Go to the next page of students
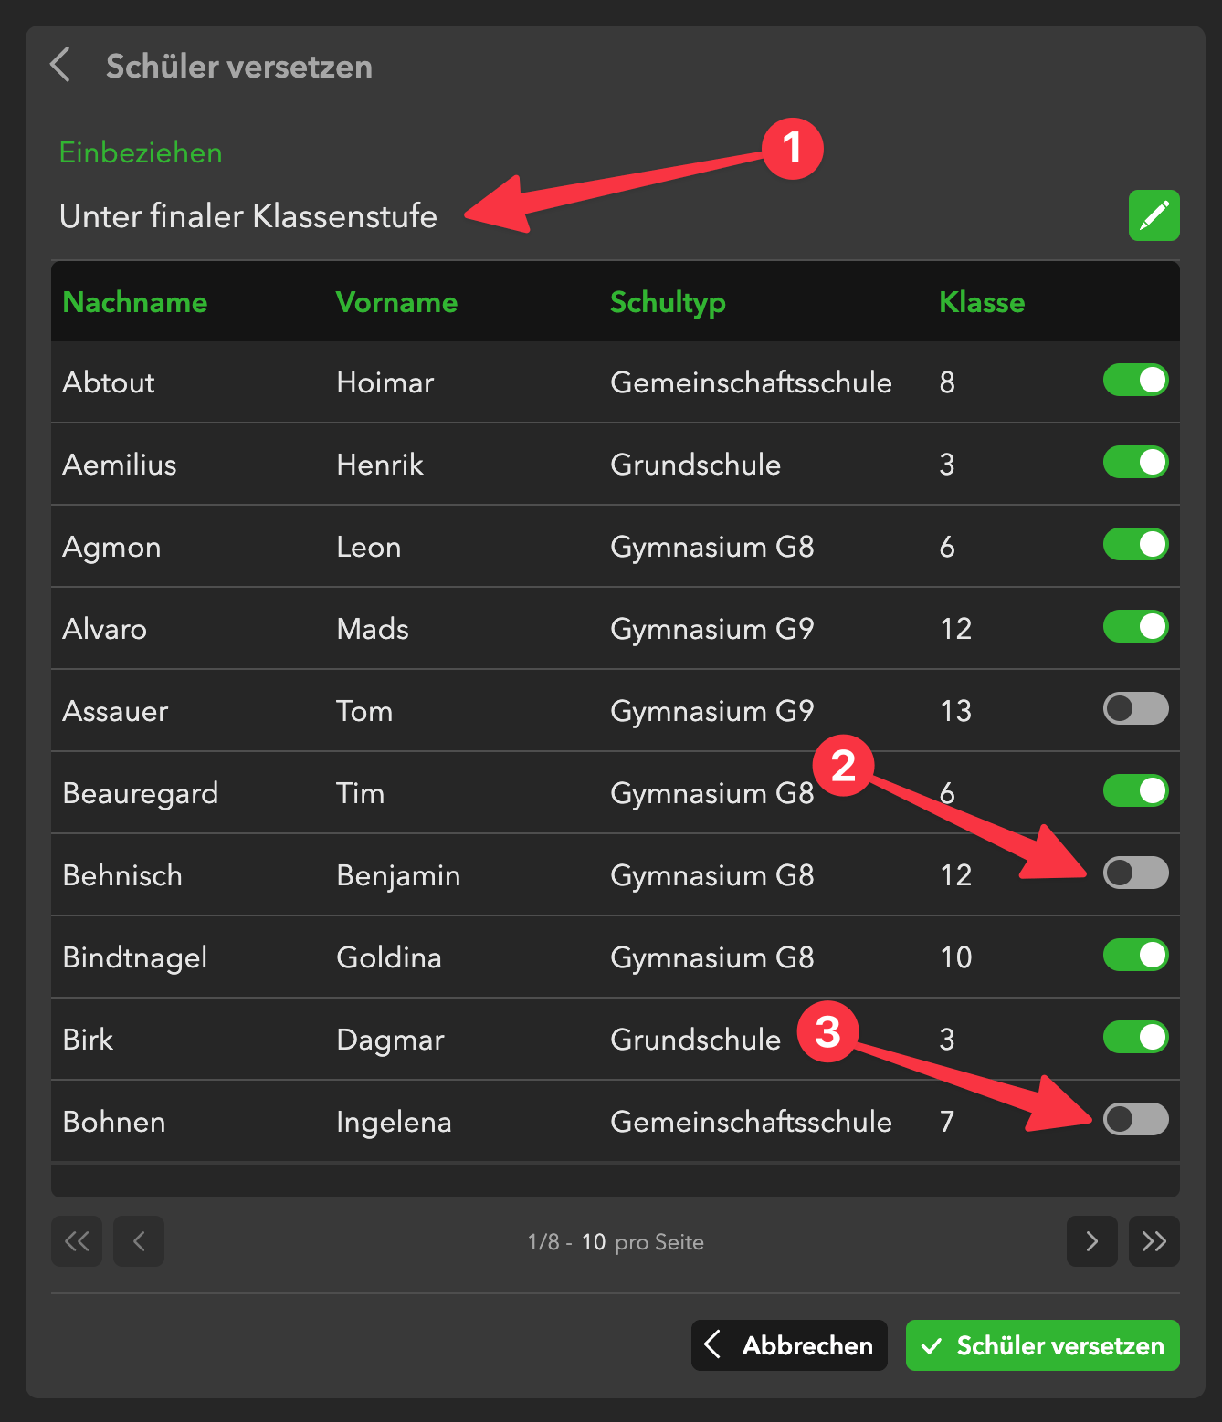Image resolution: width=1222 pixels, height=1422 pixels. coord(1091,1241)
